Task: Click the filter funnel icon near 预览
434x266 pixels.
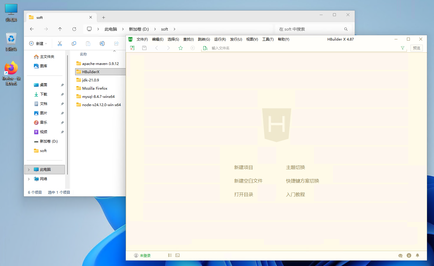Action: 402,48
